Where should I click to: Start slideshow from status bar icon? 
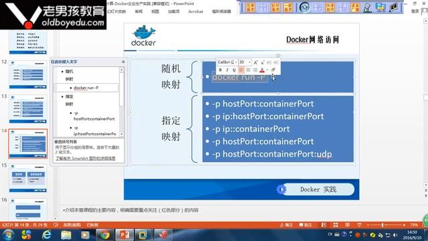click(359, 225)
